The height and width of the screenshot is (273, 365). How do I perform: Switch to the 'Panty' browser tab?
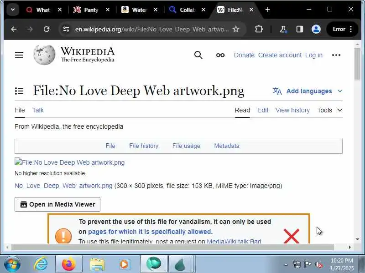click(x=91, y=10)
